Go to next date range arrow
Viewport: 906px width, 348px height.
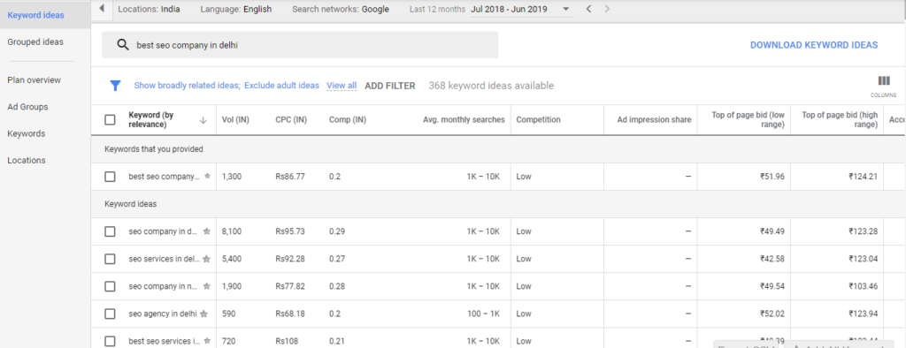click(x=606, y=9)
